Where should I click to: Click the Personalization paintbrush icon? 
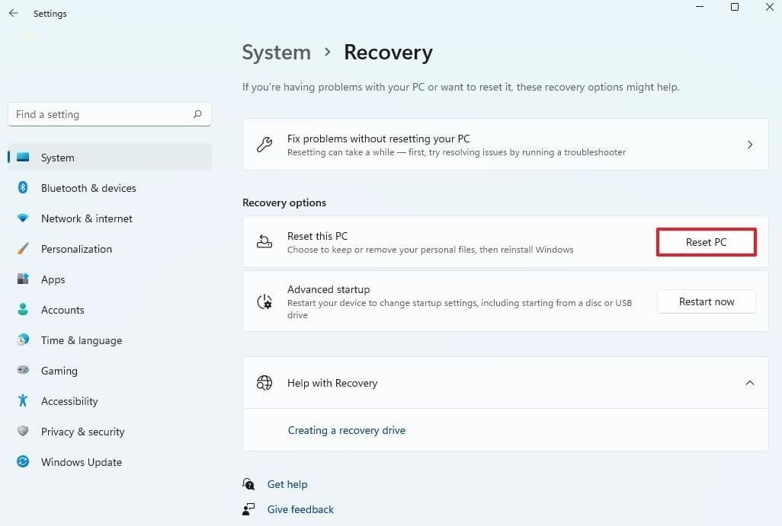23,249
